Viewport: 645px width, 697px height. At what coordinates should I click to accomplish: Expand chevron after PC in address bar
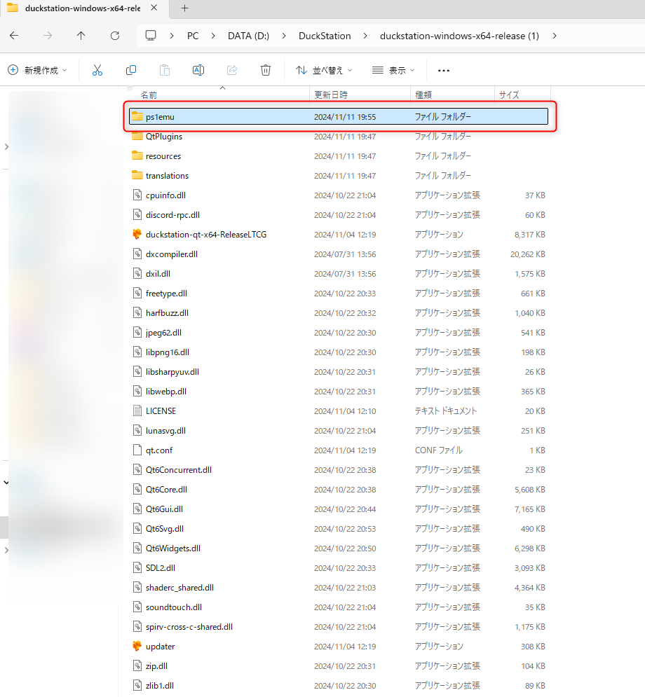tap(213, 36)
